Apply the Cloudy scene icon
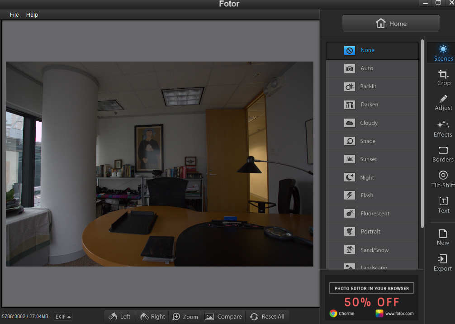This screenshot has height=324, width=455. tap(349, 123)
